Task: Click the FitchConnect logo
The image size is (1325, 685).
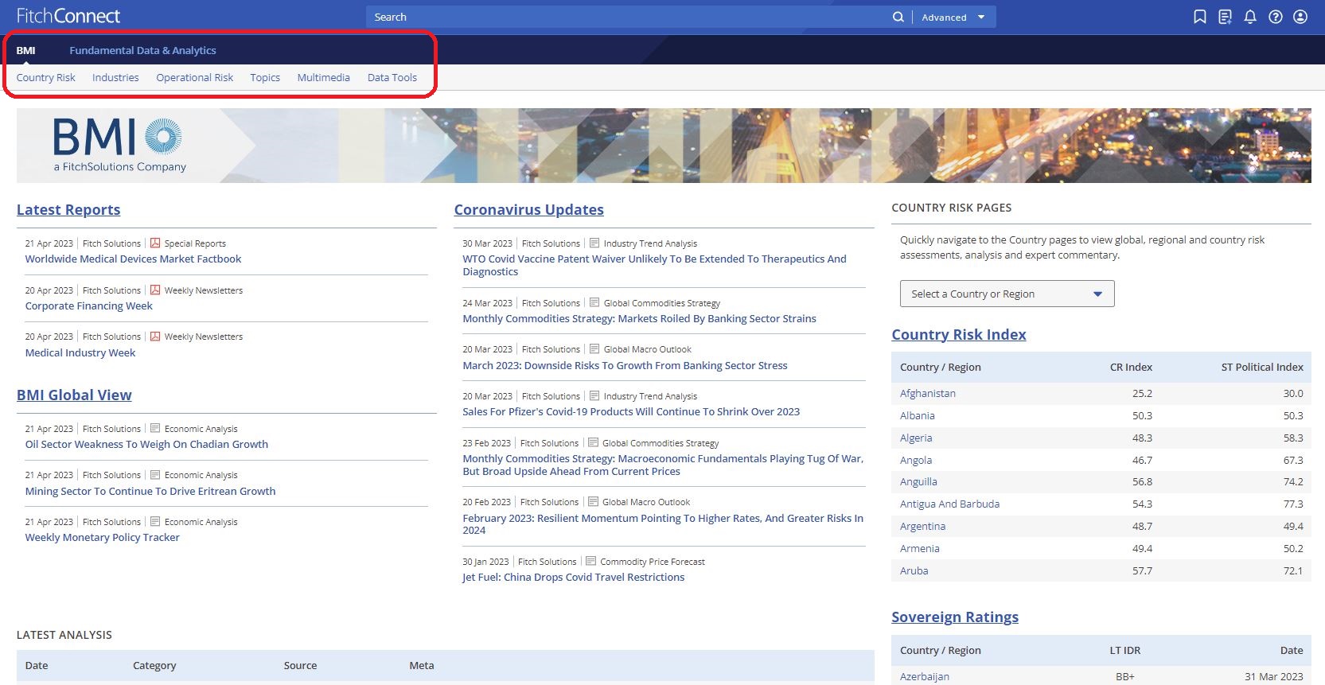Action: [x=68, y=16]
